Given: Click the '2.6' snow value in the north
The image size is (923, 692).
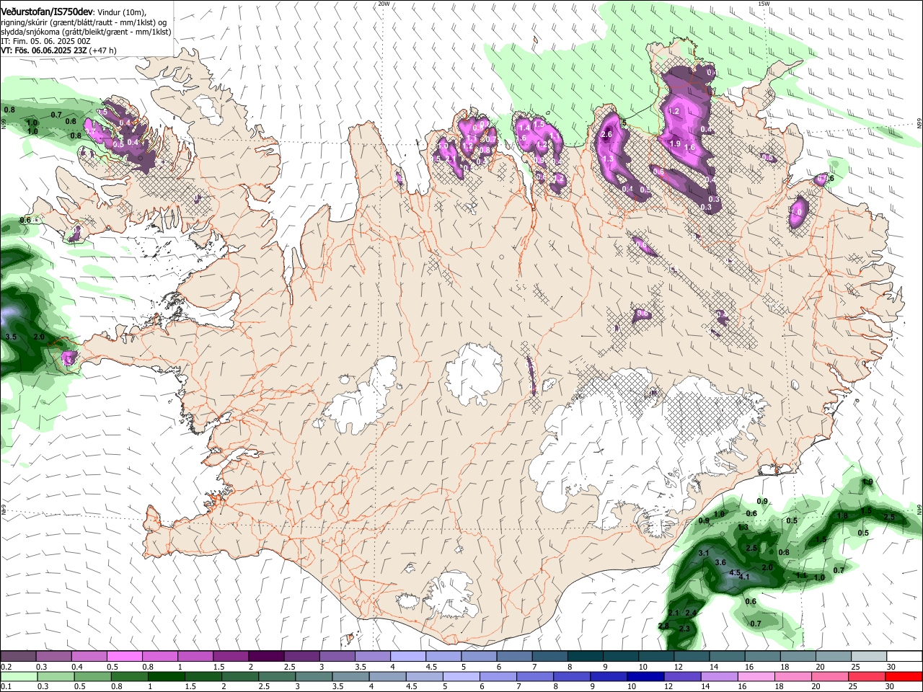Looking at the screenshot, I should 606,135.
